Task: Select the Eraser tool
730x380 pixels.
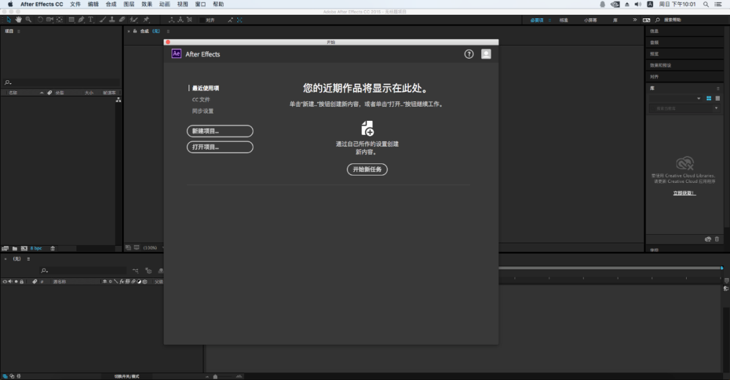Action: pyautogui.click(x=122, y=20)
